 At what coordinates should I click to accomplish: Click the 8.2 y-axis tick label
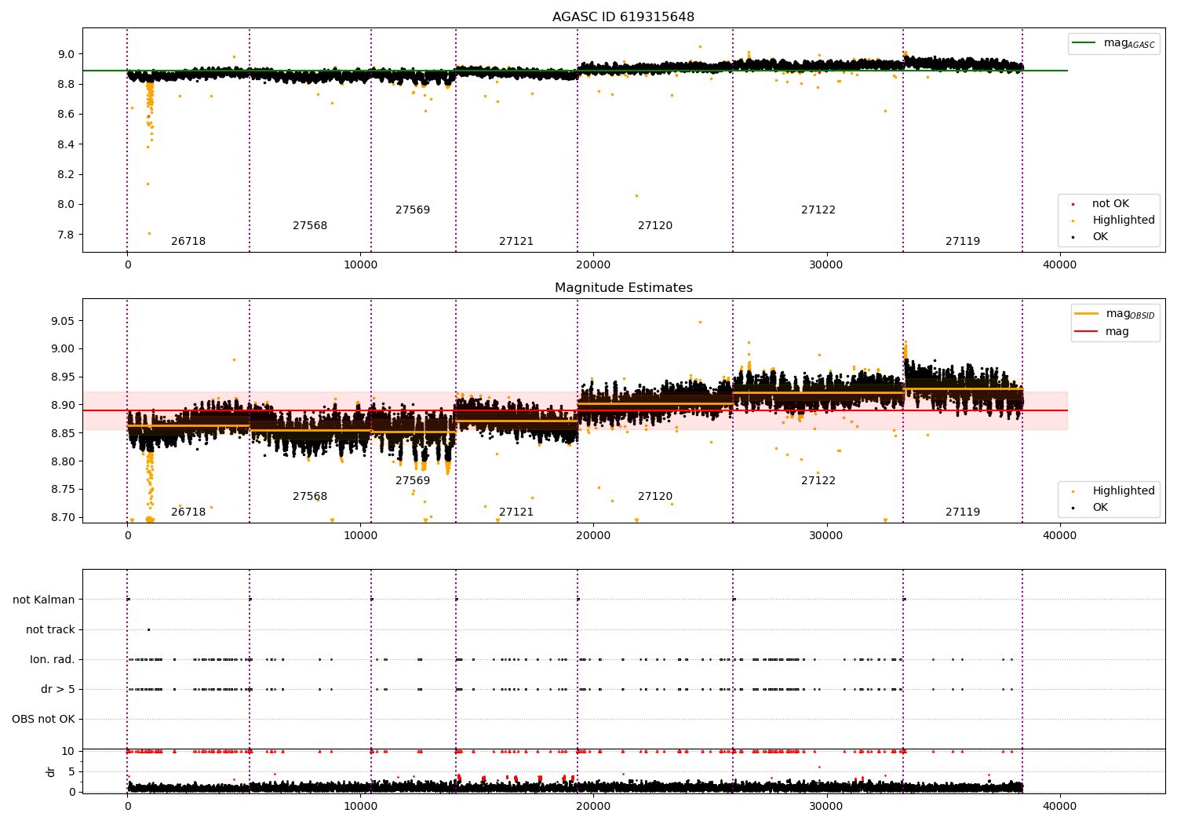[66, 175]
